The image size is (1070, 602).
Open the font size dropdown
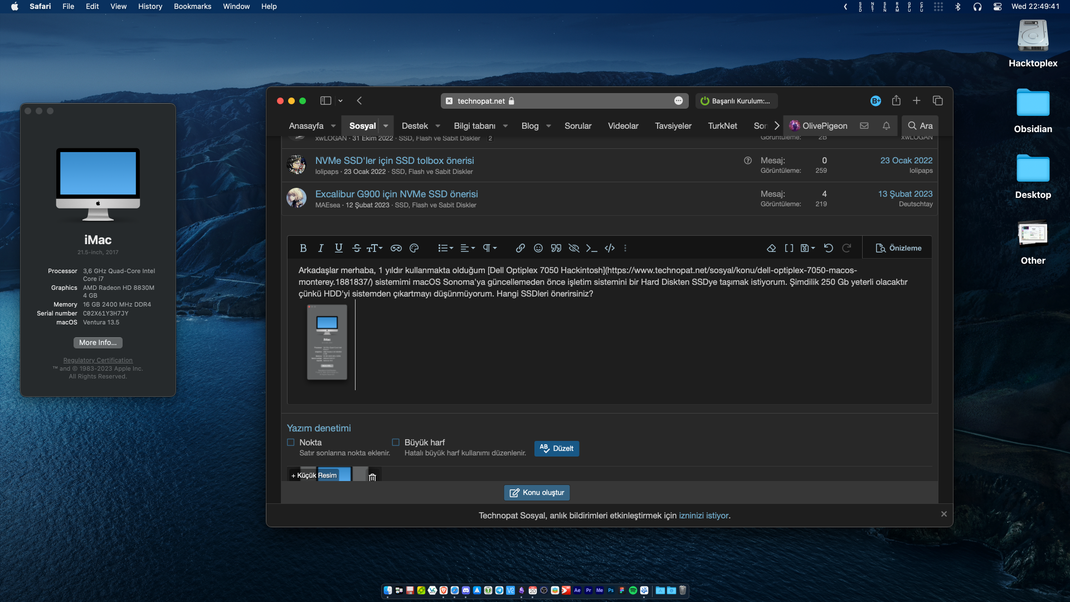[374, 248]
